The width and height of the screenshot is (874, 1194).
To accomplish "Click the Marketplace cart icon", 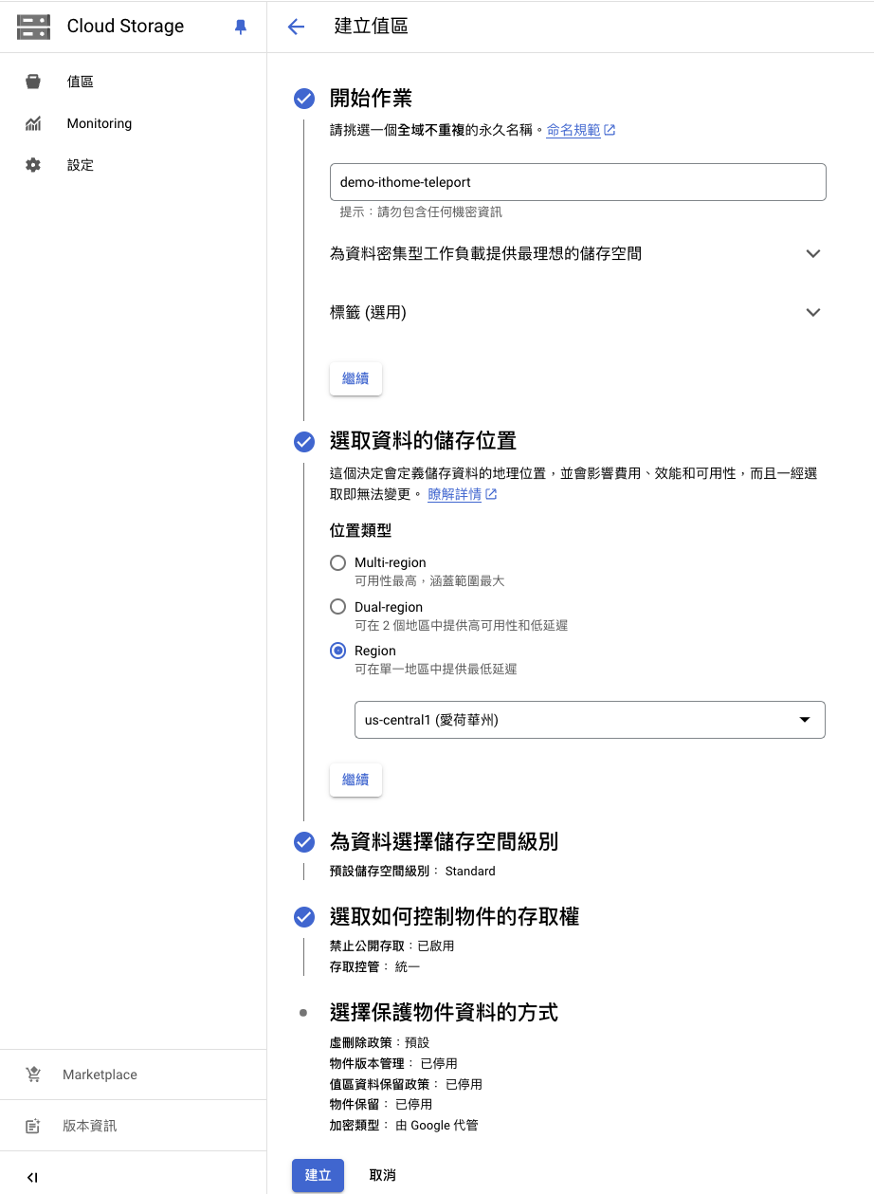I will [x=33, y=1075].
